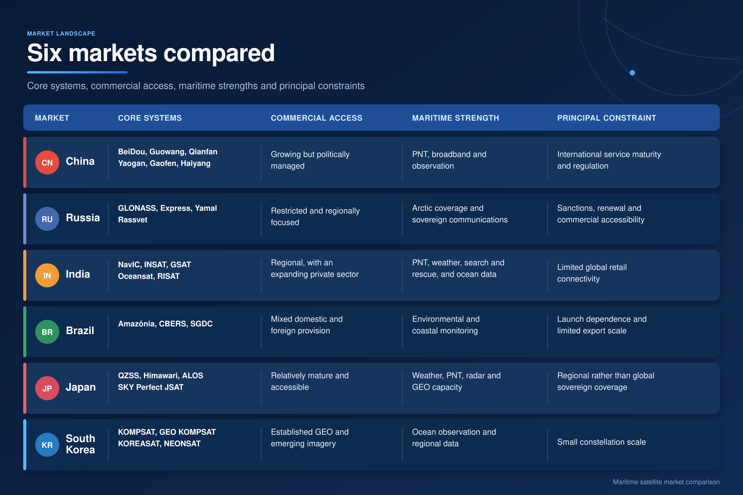Select 'Amazônia, CBERS, SGDC' cell
Viewport: 743px width, 495px height.
tap(165, 324)
